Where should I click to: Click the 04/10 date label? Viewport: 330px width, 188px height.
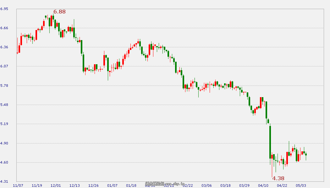click(263, 185)
